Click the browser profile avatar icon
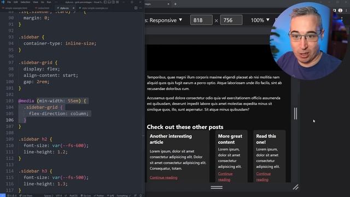The width and height of the screenshot is (350, 197). 340,10
